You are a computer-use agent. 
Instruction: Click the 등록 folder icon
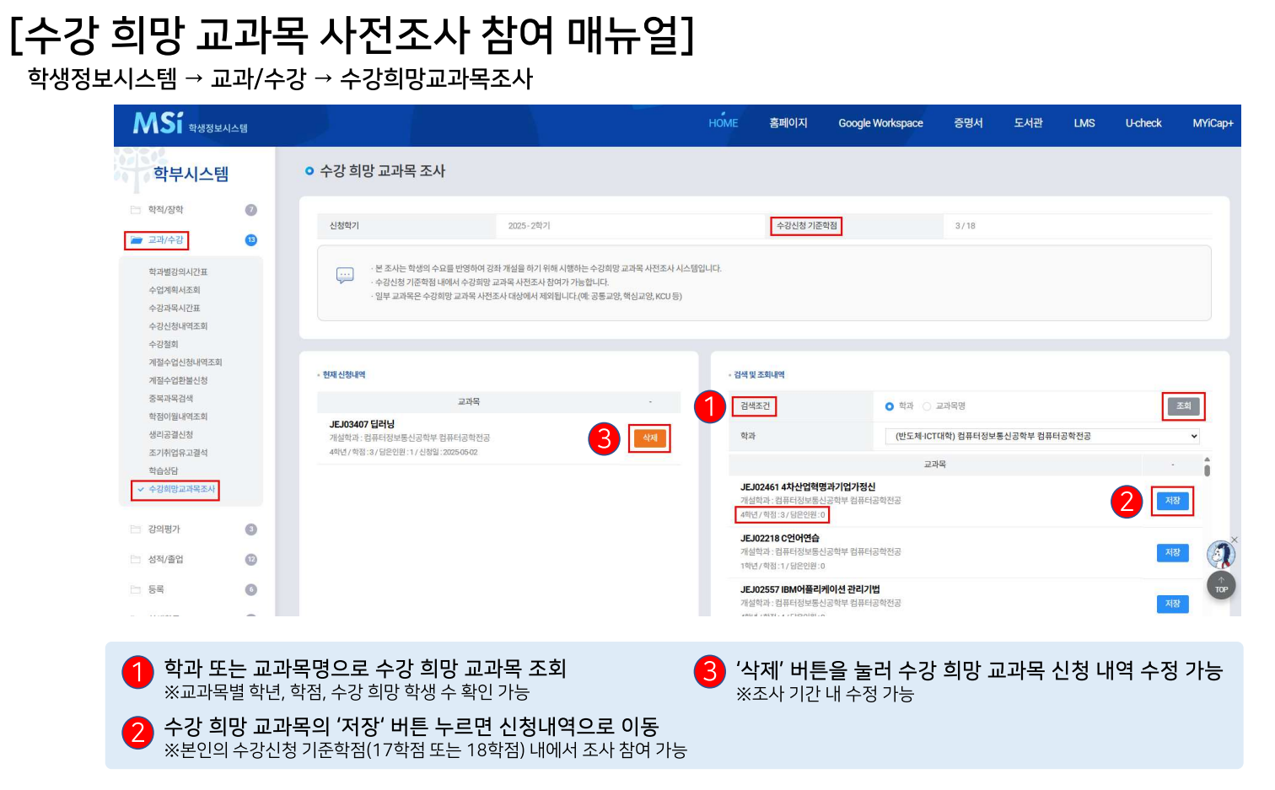(x=136, y=590)
